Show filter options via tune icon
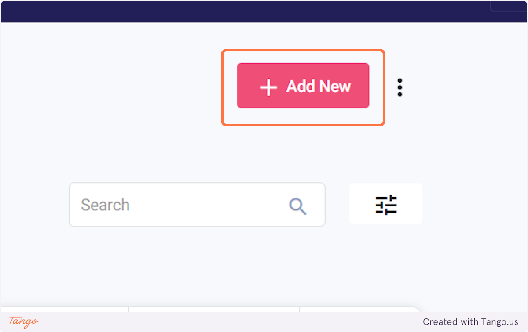 (386, 205)
